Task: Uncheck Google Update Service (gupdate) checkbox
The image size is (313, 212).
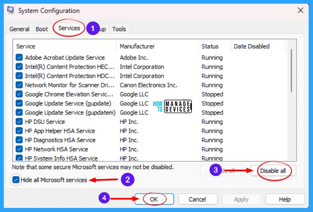Action: (19, 103)
